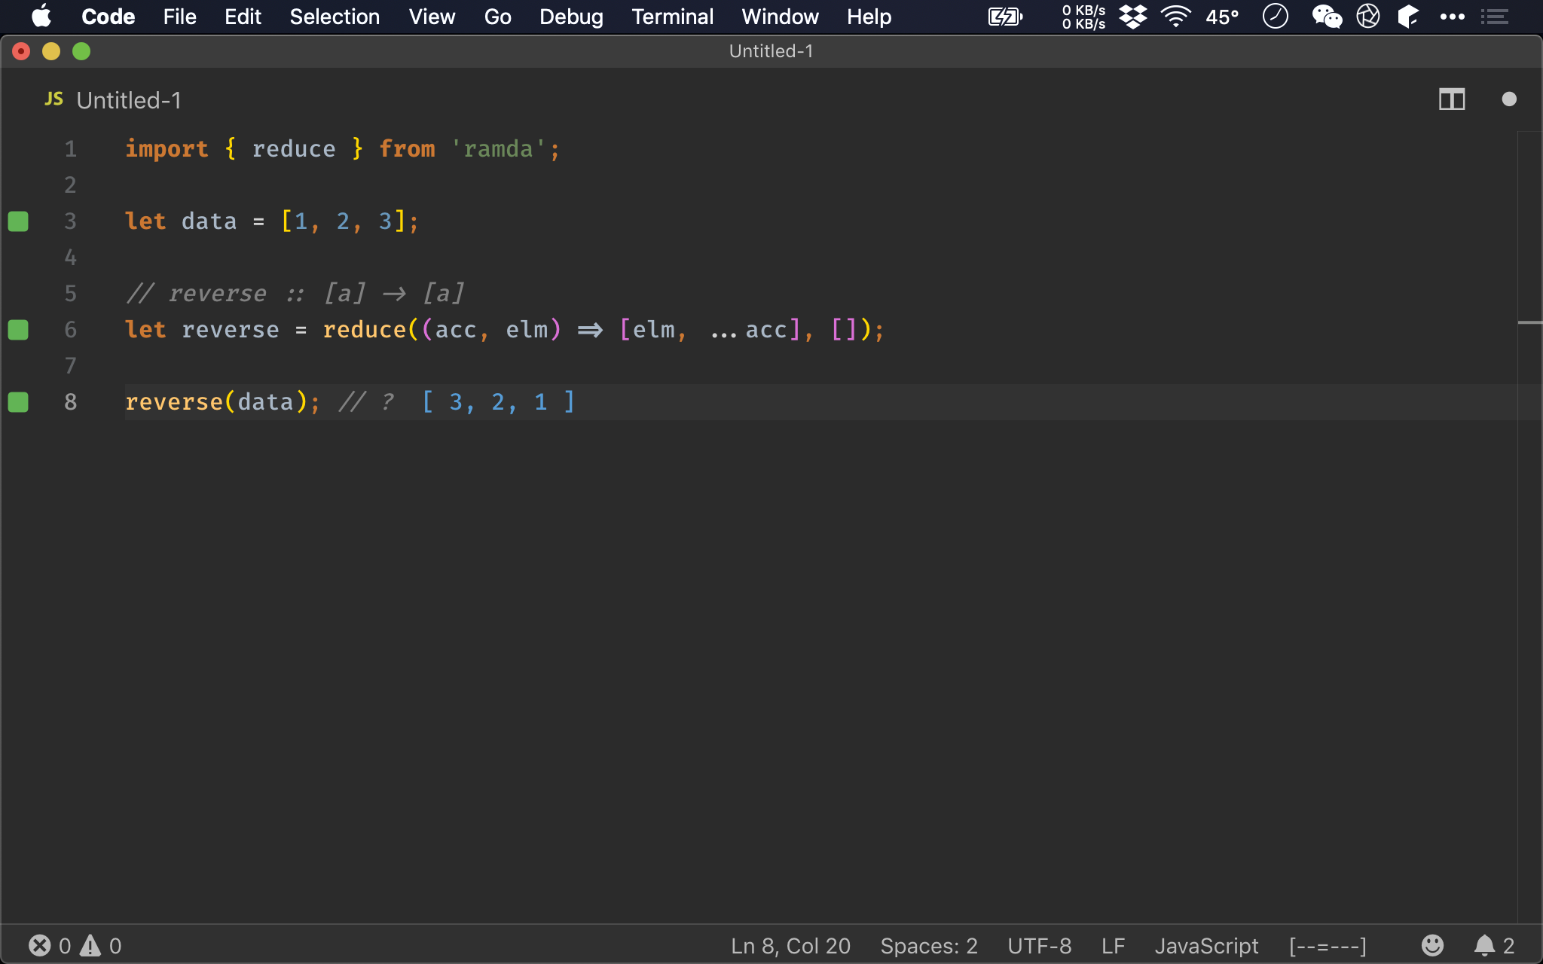
Task: Click 'reduce' call on line 6
Action: coord(365,330)
